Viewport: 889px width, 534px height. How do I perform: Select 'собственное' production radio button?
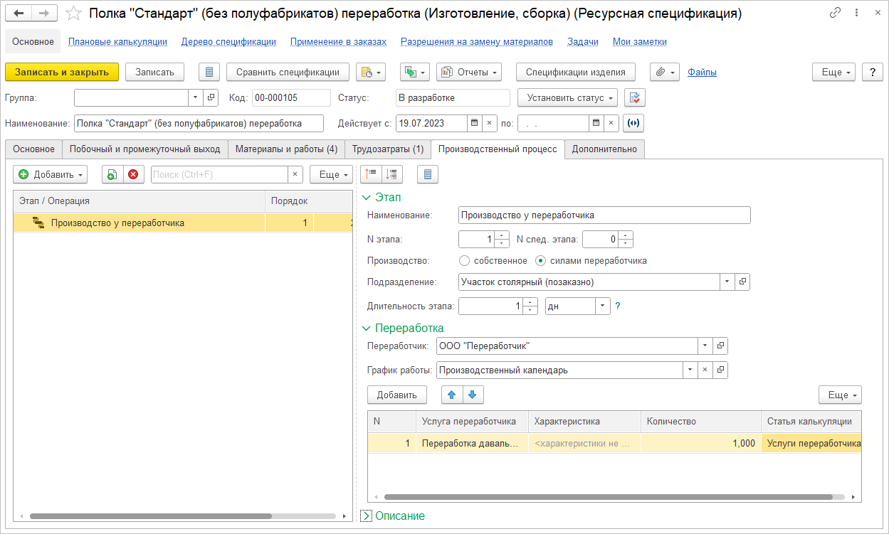pos(465,261)
